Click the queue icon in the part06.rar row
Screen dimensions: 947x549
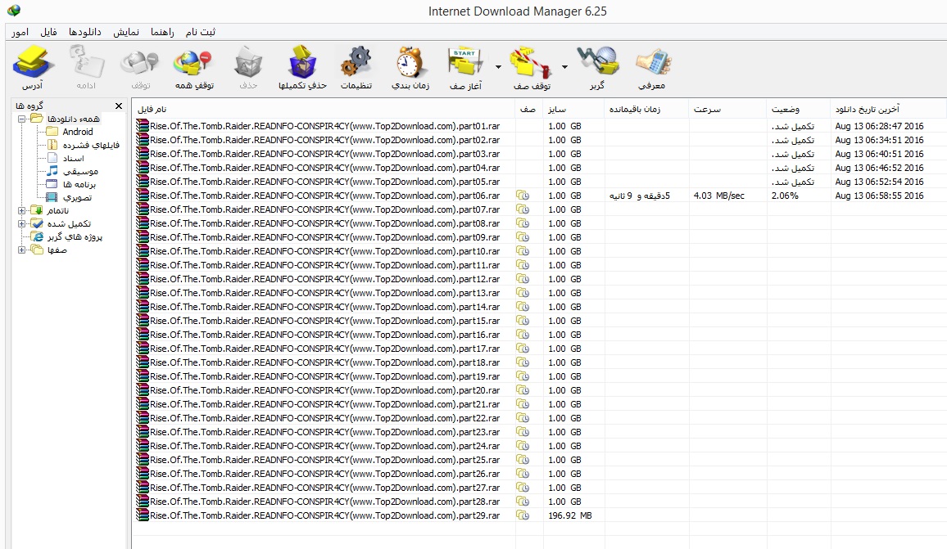523,196
